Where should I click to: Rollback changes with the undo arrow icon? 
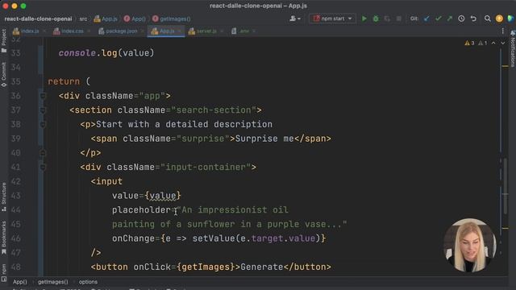pyautogui.click(x=473, y=19)
